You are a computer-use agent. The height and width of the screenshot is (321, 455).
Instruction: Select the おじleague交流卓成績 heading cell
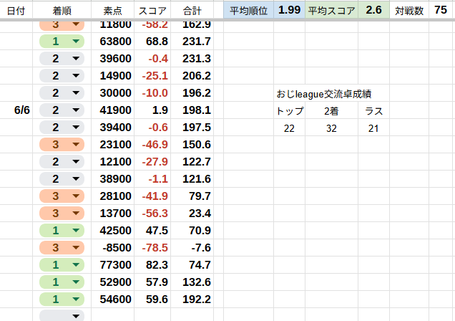324,94
